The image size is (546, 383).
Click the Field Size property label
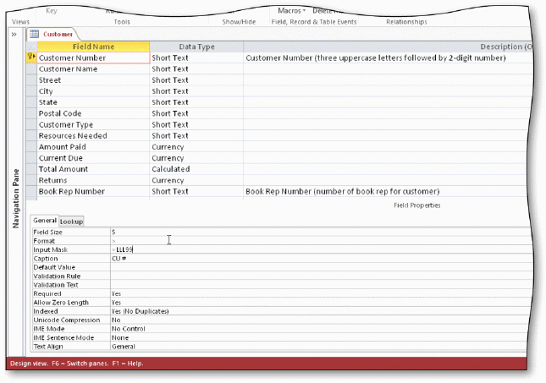(47, 232)
